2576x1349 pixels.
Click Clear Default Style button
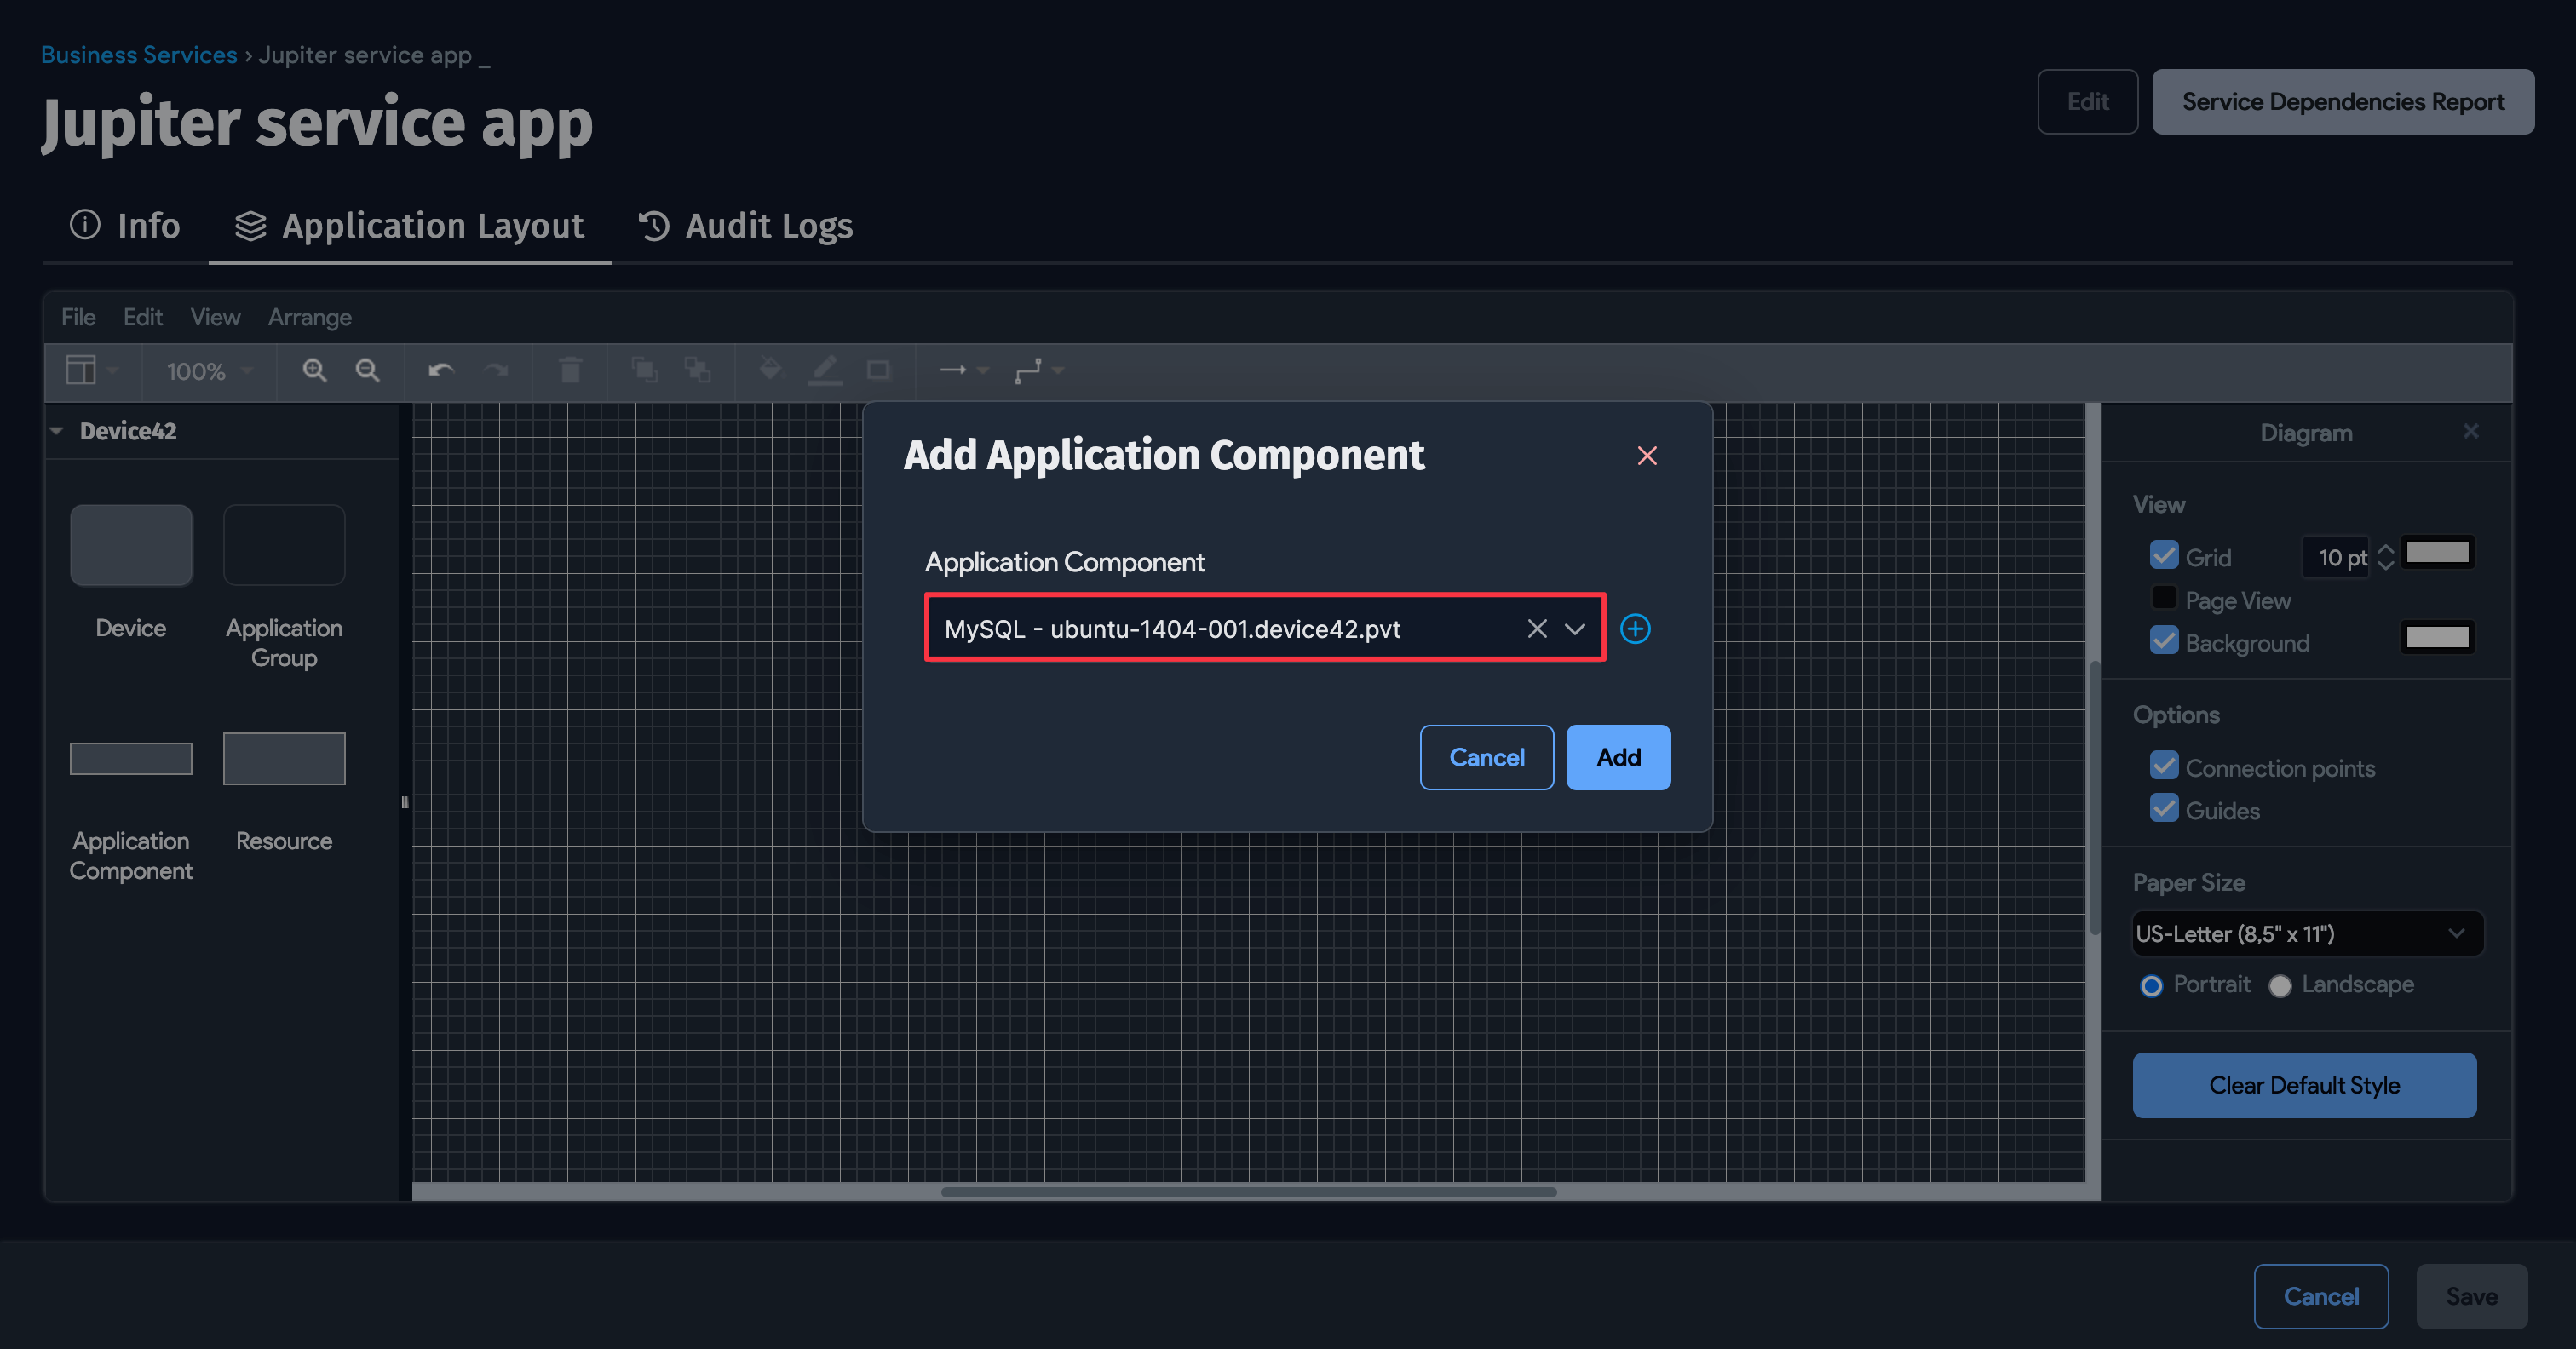(x=2304, y=1085)
